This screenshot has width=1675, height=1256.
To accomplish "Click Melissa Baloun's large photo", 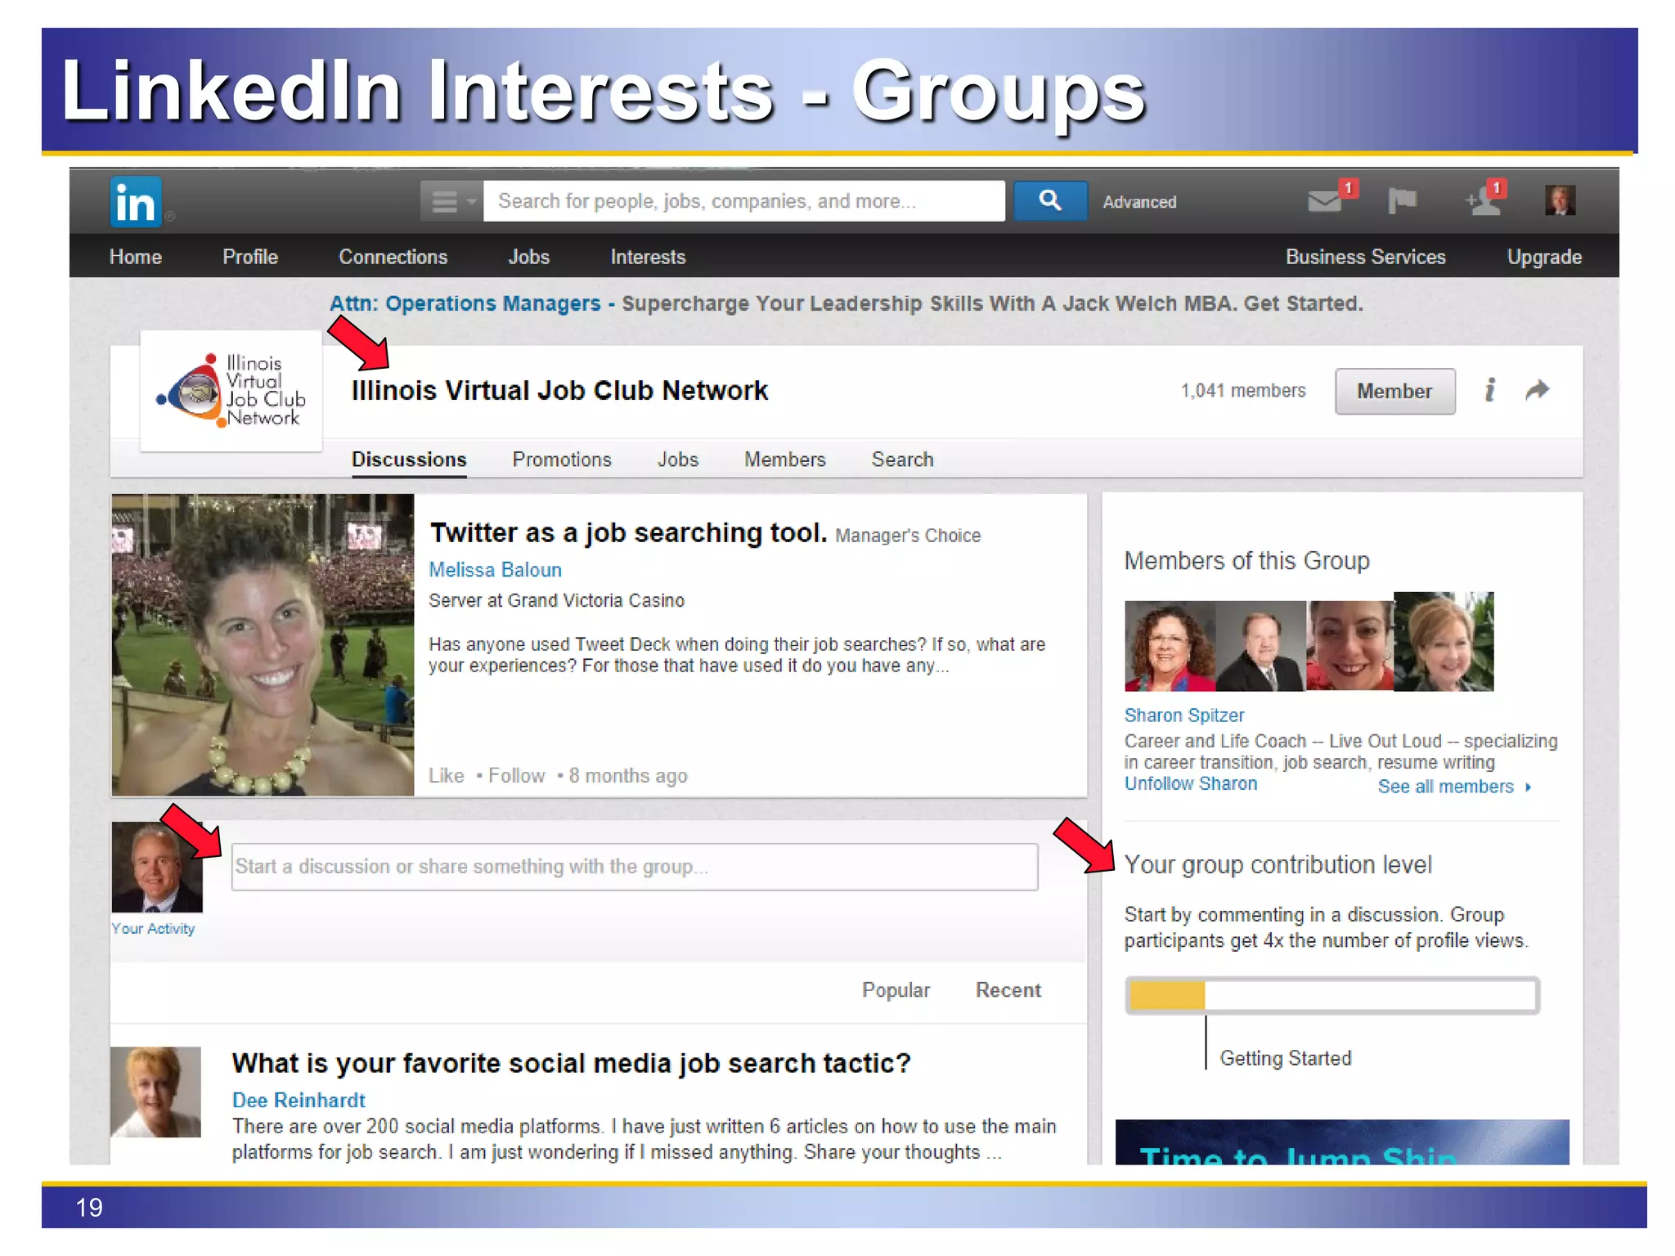I will click(x=263, y=644).
